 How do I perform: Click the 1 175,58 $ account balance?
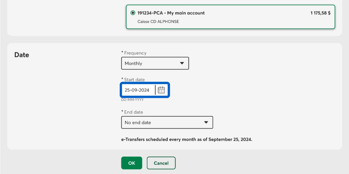(320, 13)
